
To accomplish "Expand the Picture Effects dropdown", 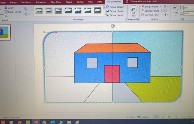I will 116,11.
